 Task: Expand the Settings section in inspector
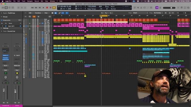tap(1, 28)
